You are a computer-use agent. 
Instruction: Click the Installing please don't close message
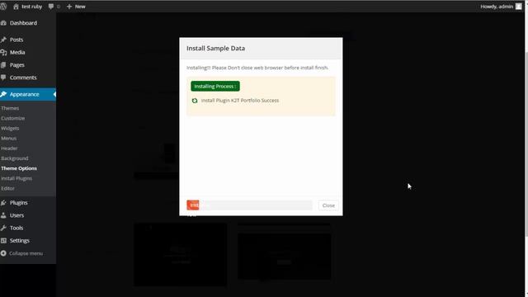coord(257,68)
